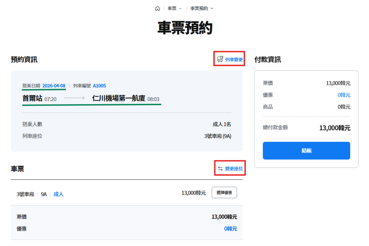369x246 pixels.
Task: Open the 車票 breadcrumb menu item
Action: (x=172, y=9)
